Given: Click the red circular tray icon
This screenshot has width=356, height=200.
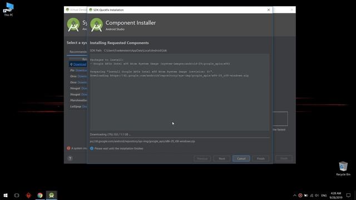Looking at the screenshot, I should (300, 195).
